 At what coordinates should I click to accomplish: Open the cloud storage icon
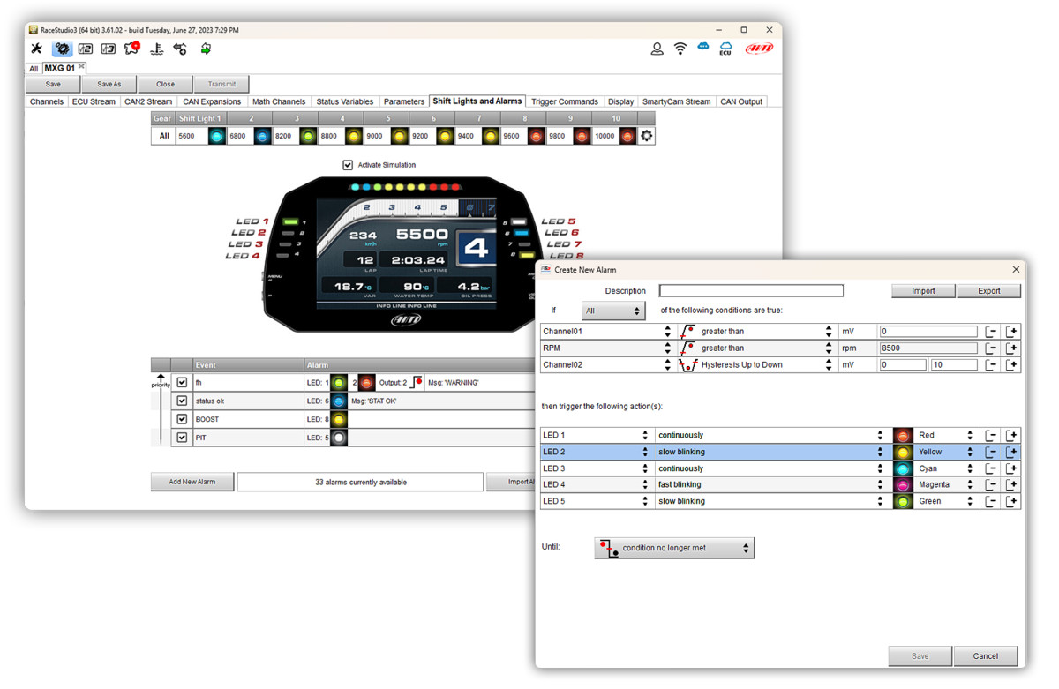[703, 48]
